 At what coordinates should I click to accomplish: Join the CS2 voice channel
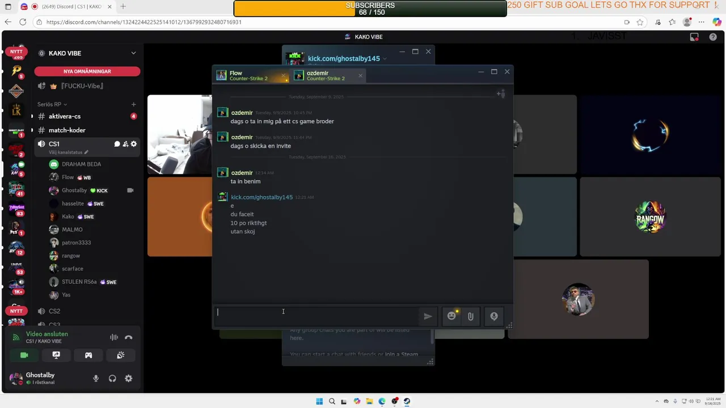(x=87, y=311)
